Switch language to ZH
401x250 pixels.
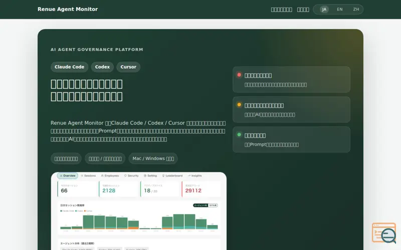pos(356,9)
